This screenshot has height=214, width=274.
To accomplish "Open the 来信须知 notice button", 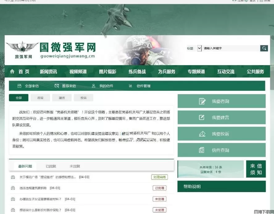I will (x=256, y=169).
